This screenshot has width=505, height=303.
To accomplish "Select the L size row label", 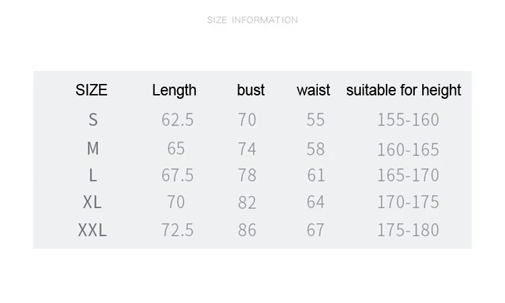I will point(93,175).
